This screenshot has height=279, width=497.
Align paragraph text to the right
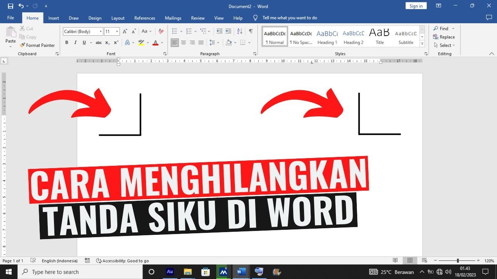click(192, 43)
